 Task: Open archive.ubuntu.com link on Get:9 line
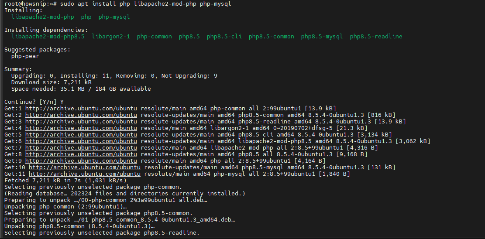pyautogui.click(x=81, y=161)
